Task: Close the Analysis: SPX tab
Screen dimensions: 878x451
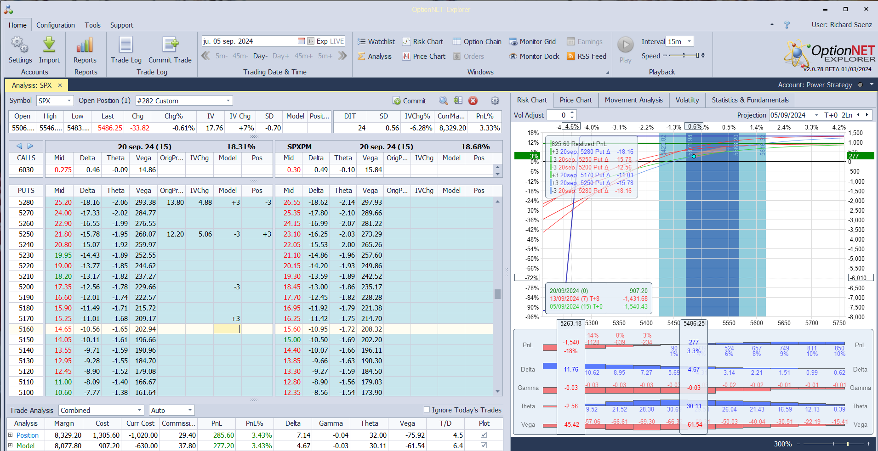Action: click(x=60, y=85)
